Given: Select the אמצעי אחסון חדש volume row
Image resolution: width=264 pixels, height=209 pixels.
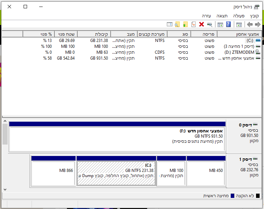Looking at the screenshot, I should coord(131,58).
